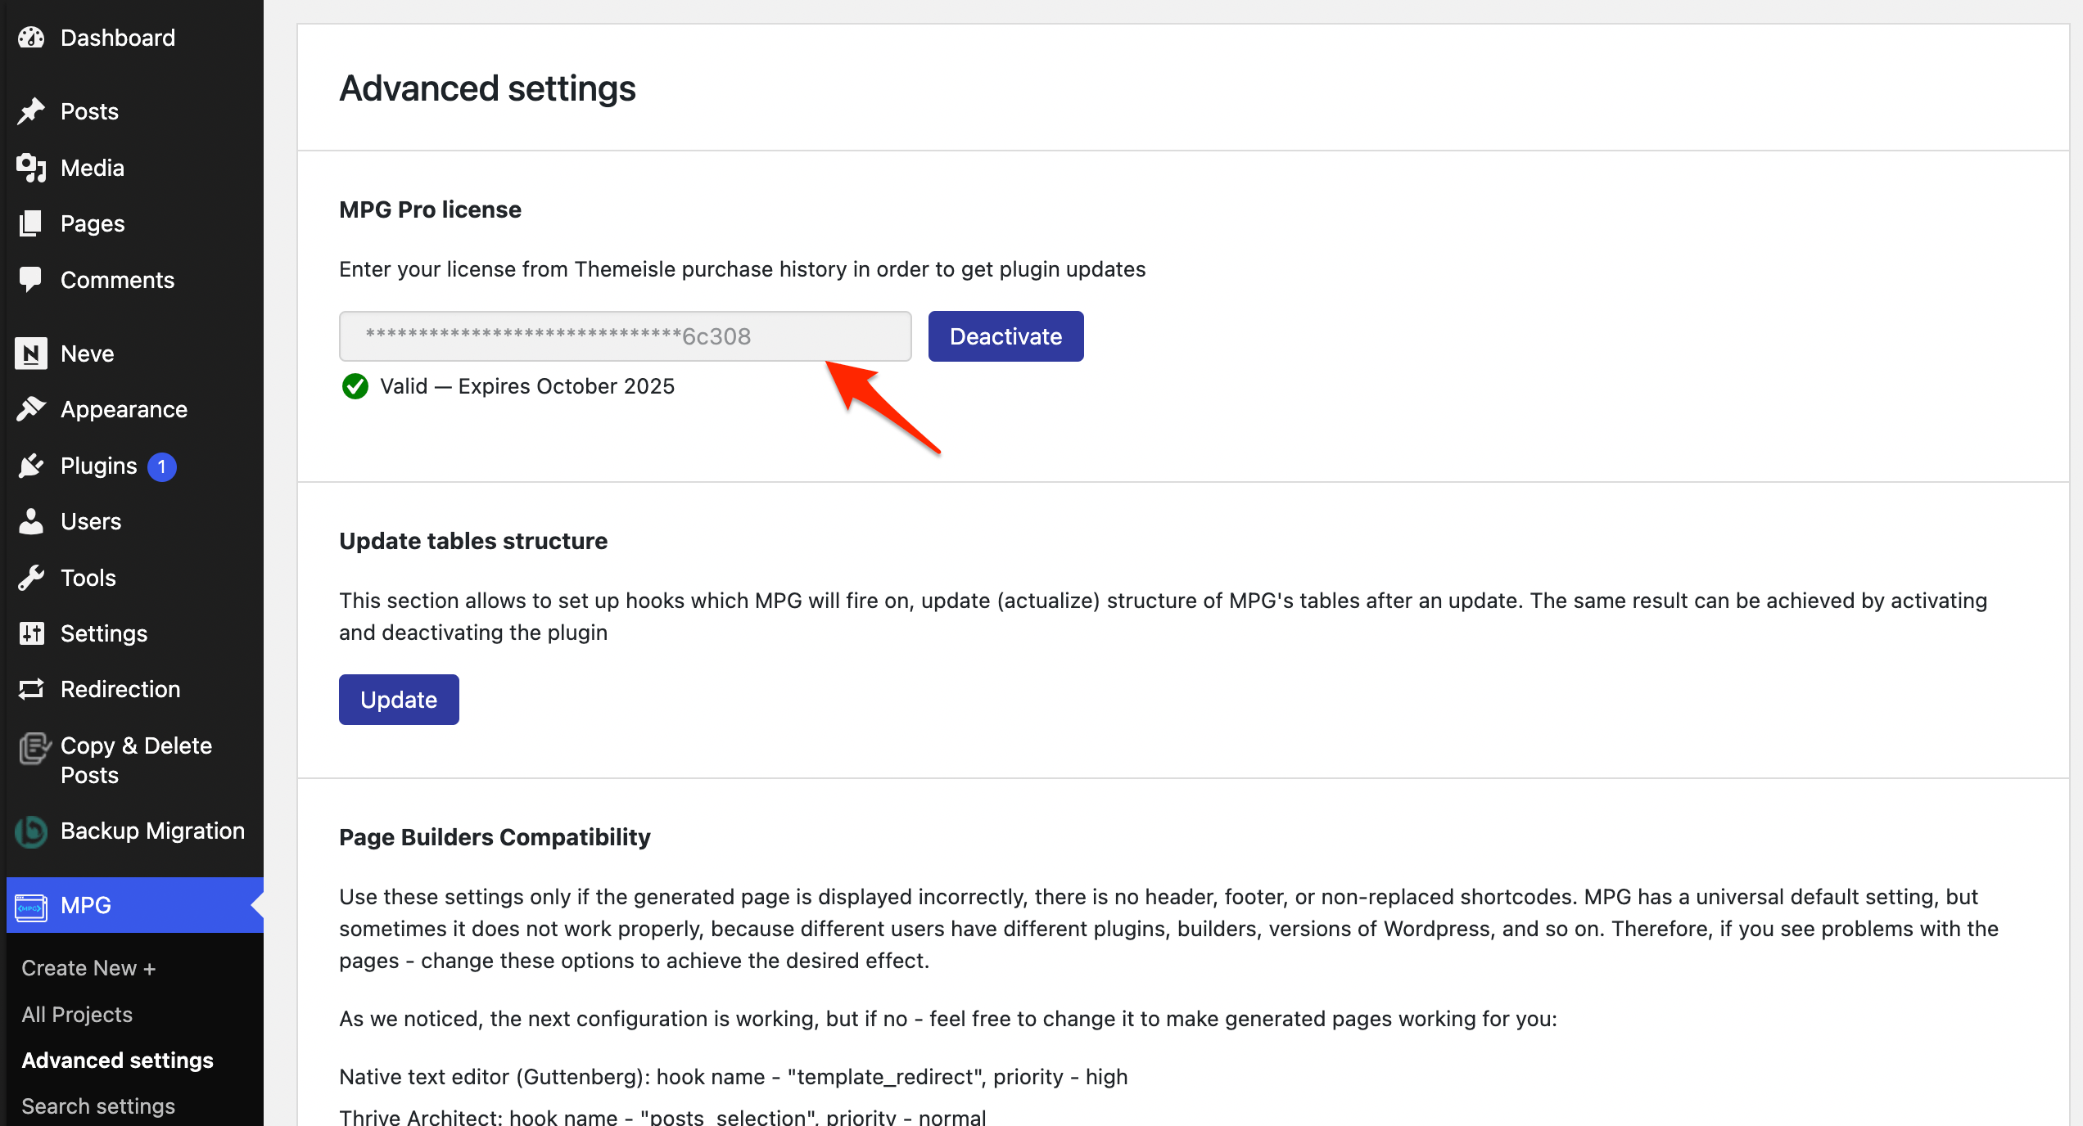This screenshot has height=1126, width=2083.
Task: Open the Settings menu item
Action: tap(104, 633)
